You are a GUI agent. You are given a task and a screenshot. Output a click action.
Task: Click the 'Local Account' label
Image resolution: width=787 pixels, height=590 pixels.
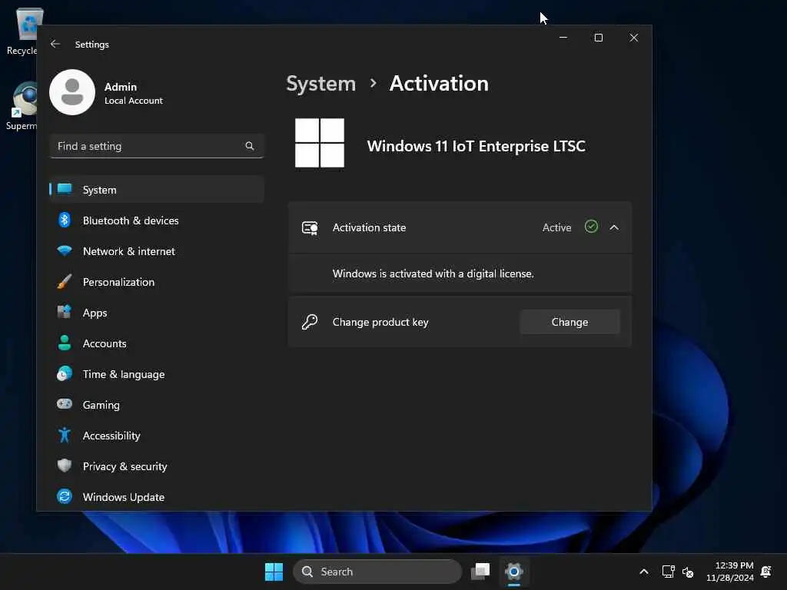[134, 101]
